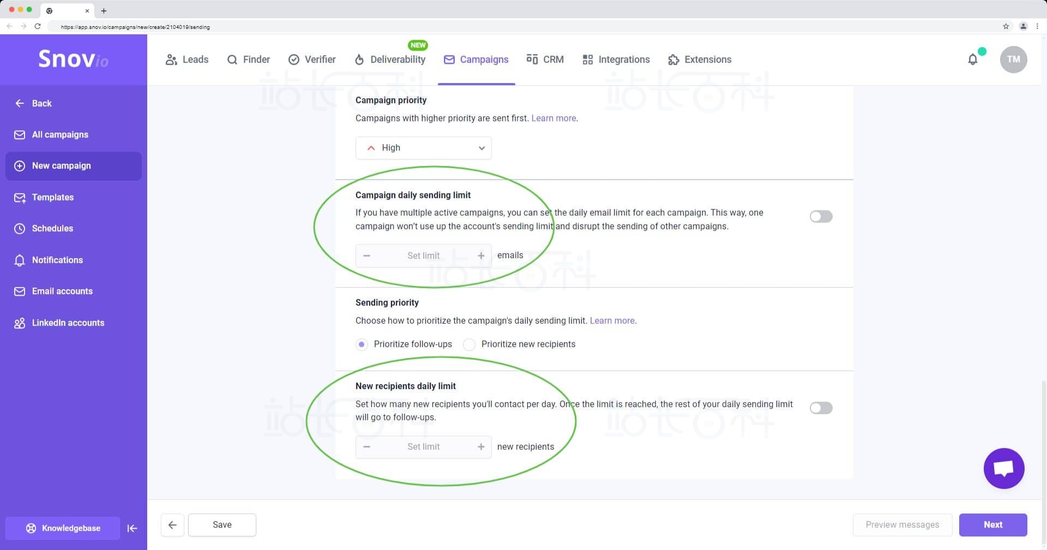The width and height of the screenshot is (1047, 550).
Task: Bookmark page with star icon
Action: tap(1006, 26)
